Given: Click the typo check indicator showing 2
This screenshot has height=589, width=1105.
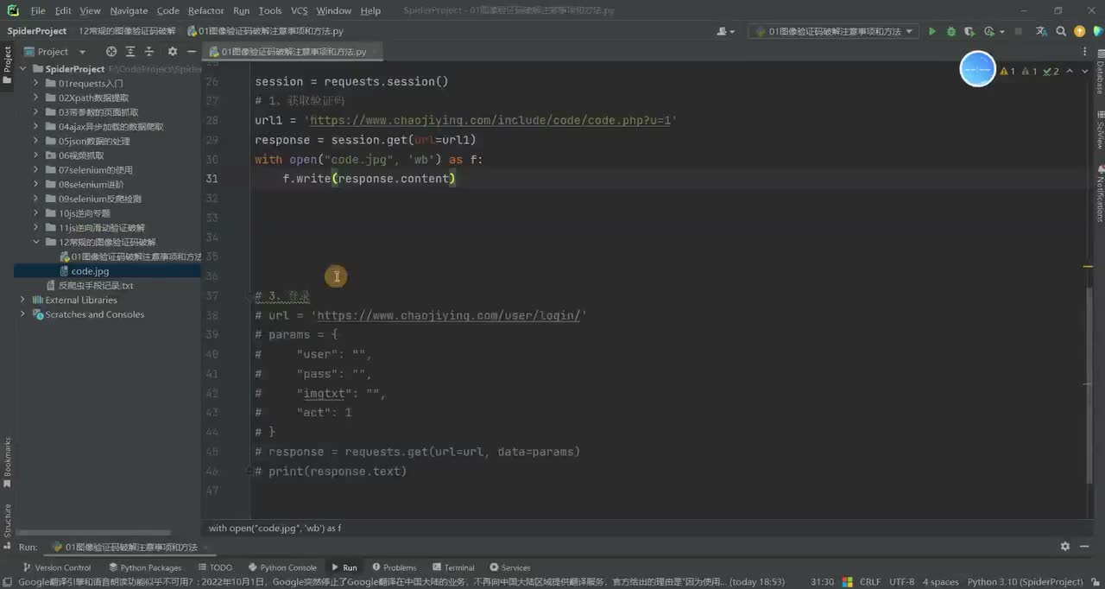Looking at the screenshot, I should pyautogui.click(x=1051, y=72).
